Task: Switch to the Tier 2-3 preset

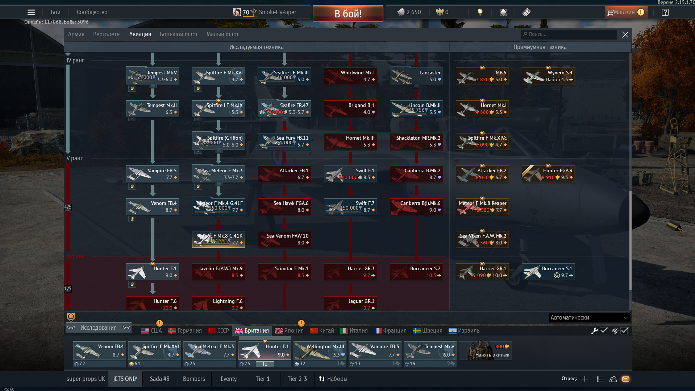Action: click(x=297, y=379)
